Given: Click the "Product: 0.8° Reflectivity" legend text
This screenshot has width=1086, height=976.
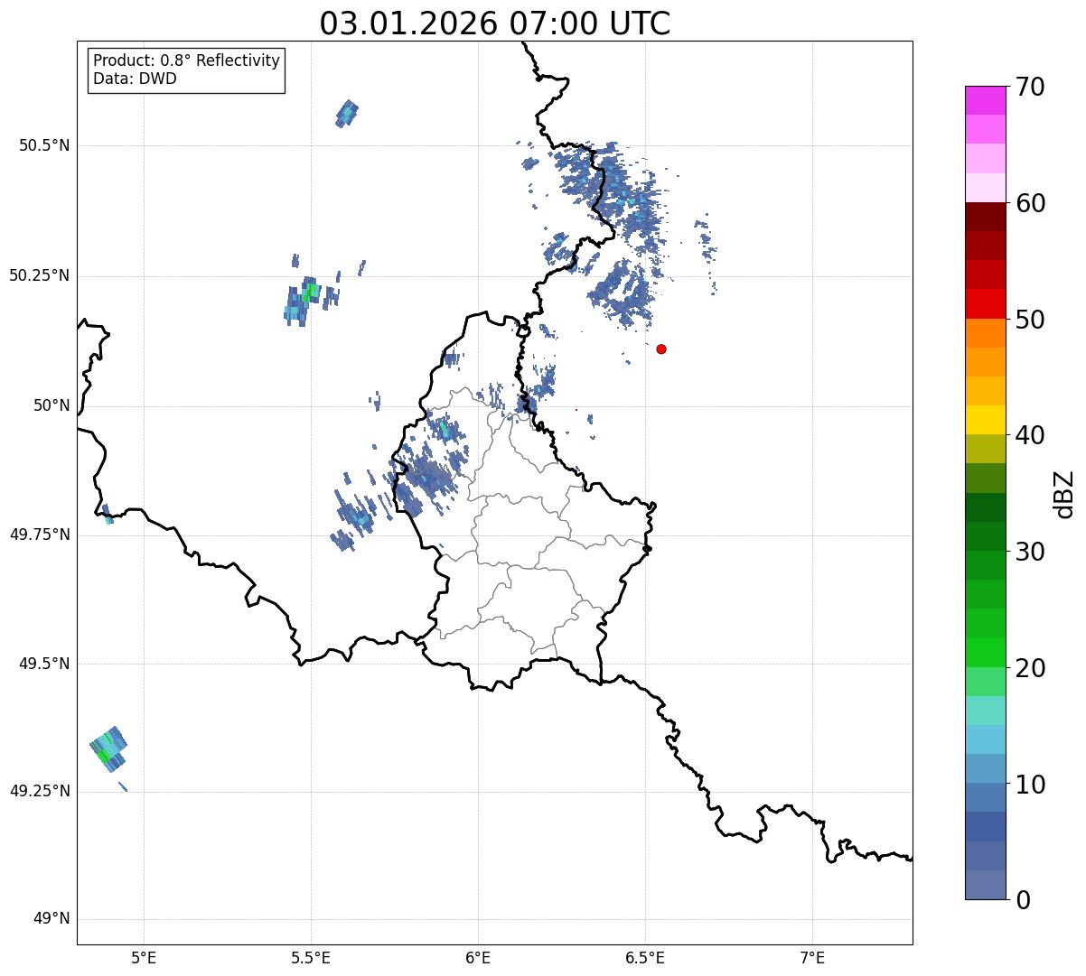Looking at the screenshot, I should coord(187,60).
